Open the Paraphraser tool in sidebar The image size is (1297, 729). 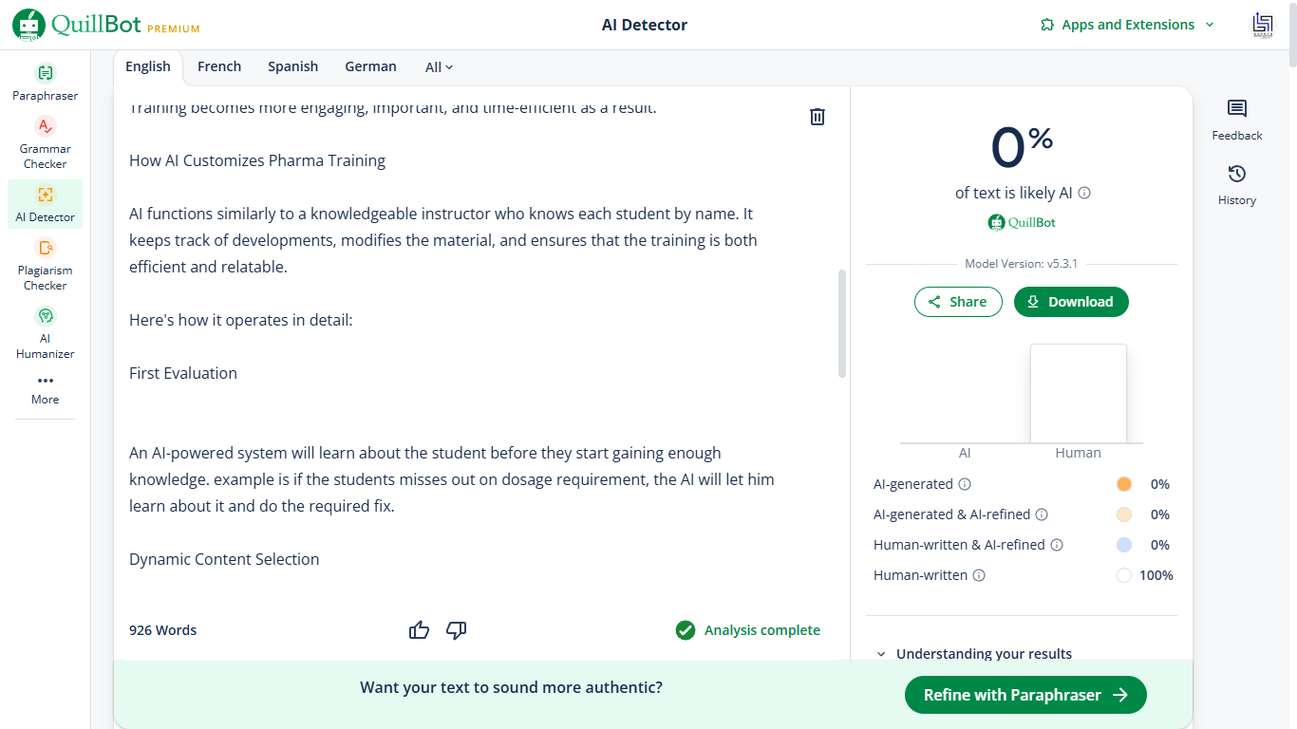click(45, 83)
